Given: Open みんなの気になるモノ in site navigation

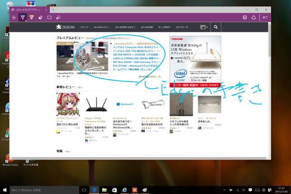Looking at the screenshot, I should point(126,27).
